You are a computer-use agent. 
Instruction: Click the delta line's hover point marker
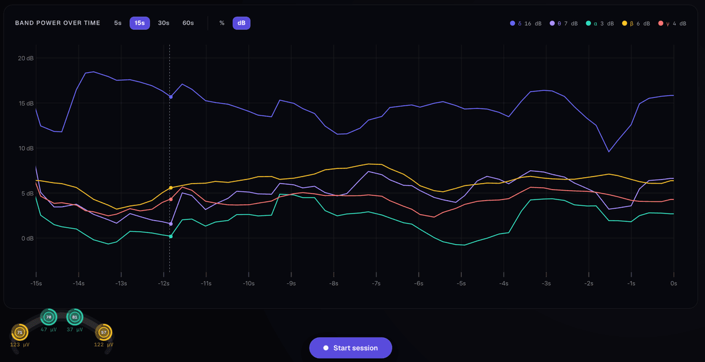[170, 97]
